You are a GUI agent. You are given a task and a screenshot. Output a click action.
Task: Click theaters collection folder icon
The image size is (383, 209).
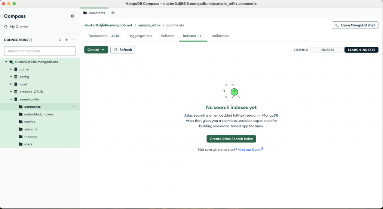tap(21, 137)
